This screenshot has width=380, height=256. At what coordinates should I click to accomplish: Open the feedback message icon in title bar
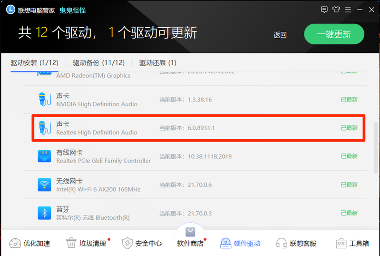[324, 10]
